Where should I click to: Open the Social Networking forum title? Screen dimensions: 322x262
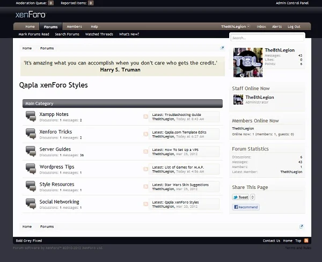coord(60,202)
